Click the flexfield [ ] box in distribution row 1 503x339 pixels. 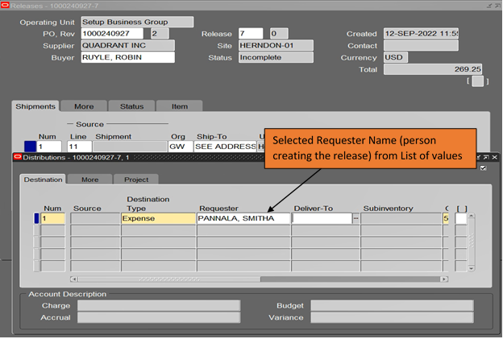tap(461, 218)
